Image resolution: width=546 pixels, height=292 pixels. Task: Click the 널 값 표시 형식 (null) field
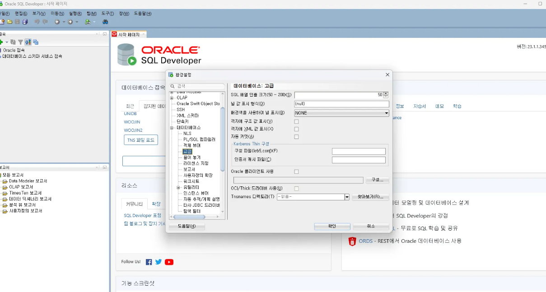pyautogui.click(x=341, y=104)
